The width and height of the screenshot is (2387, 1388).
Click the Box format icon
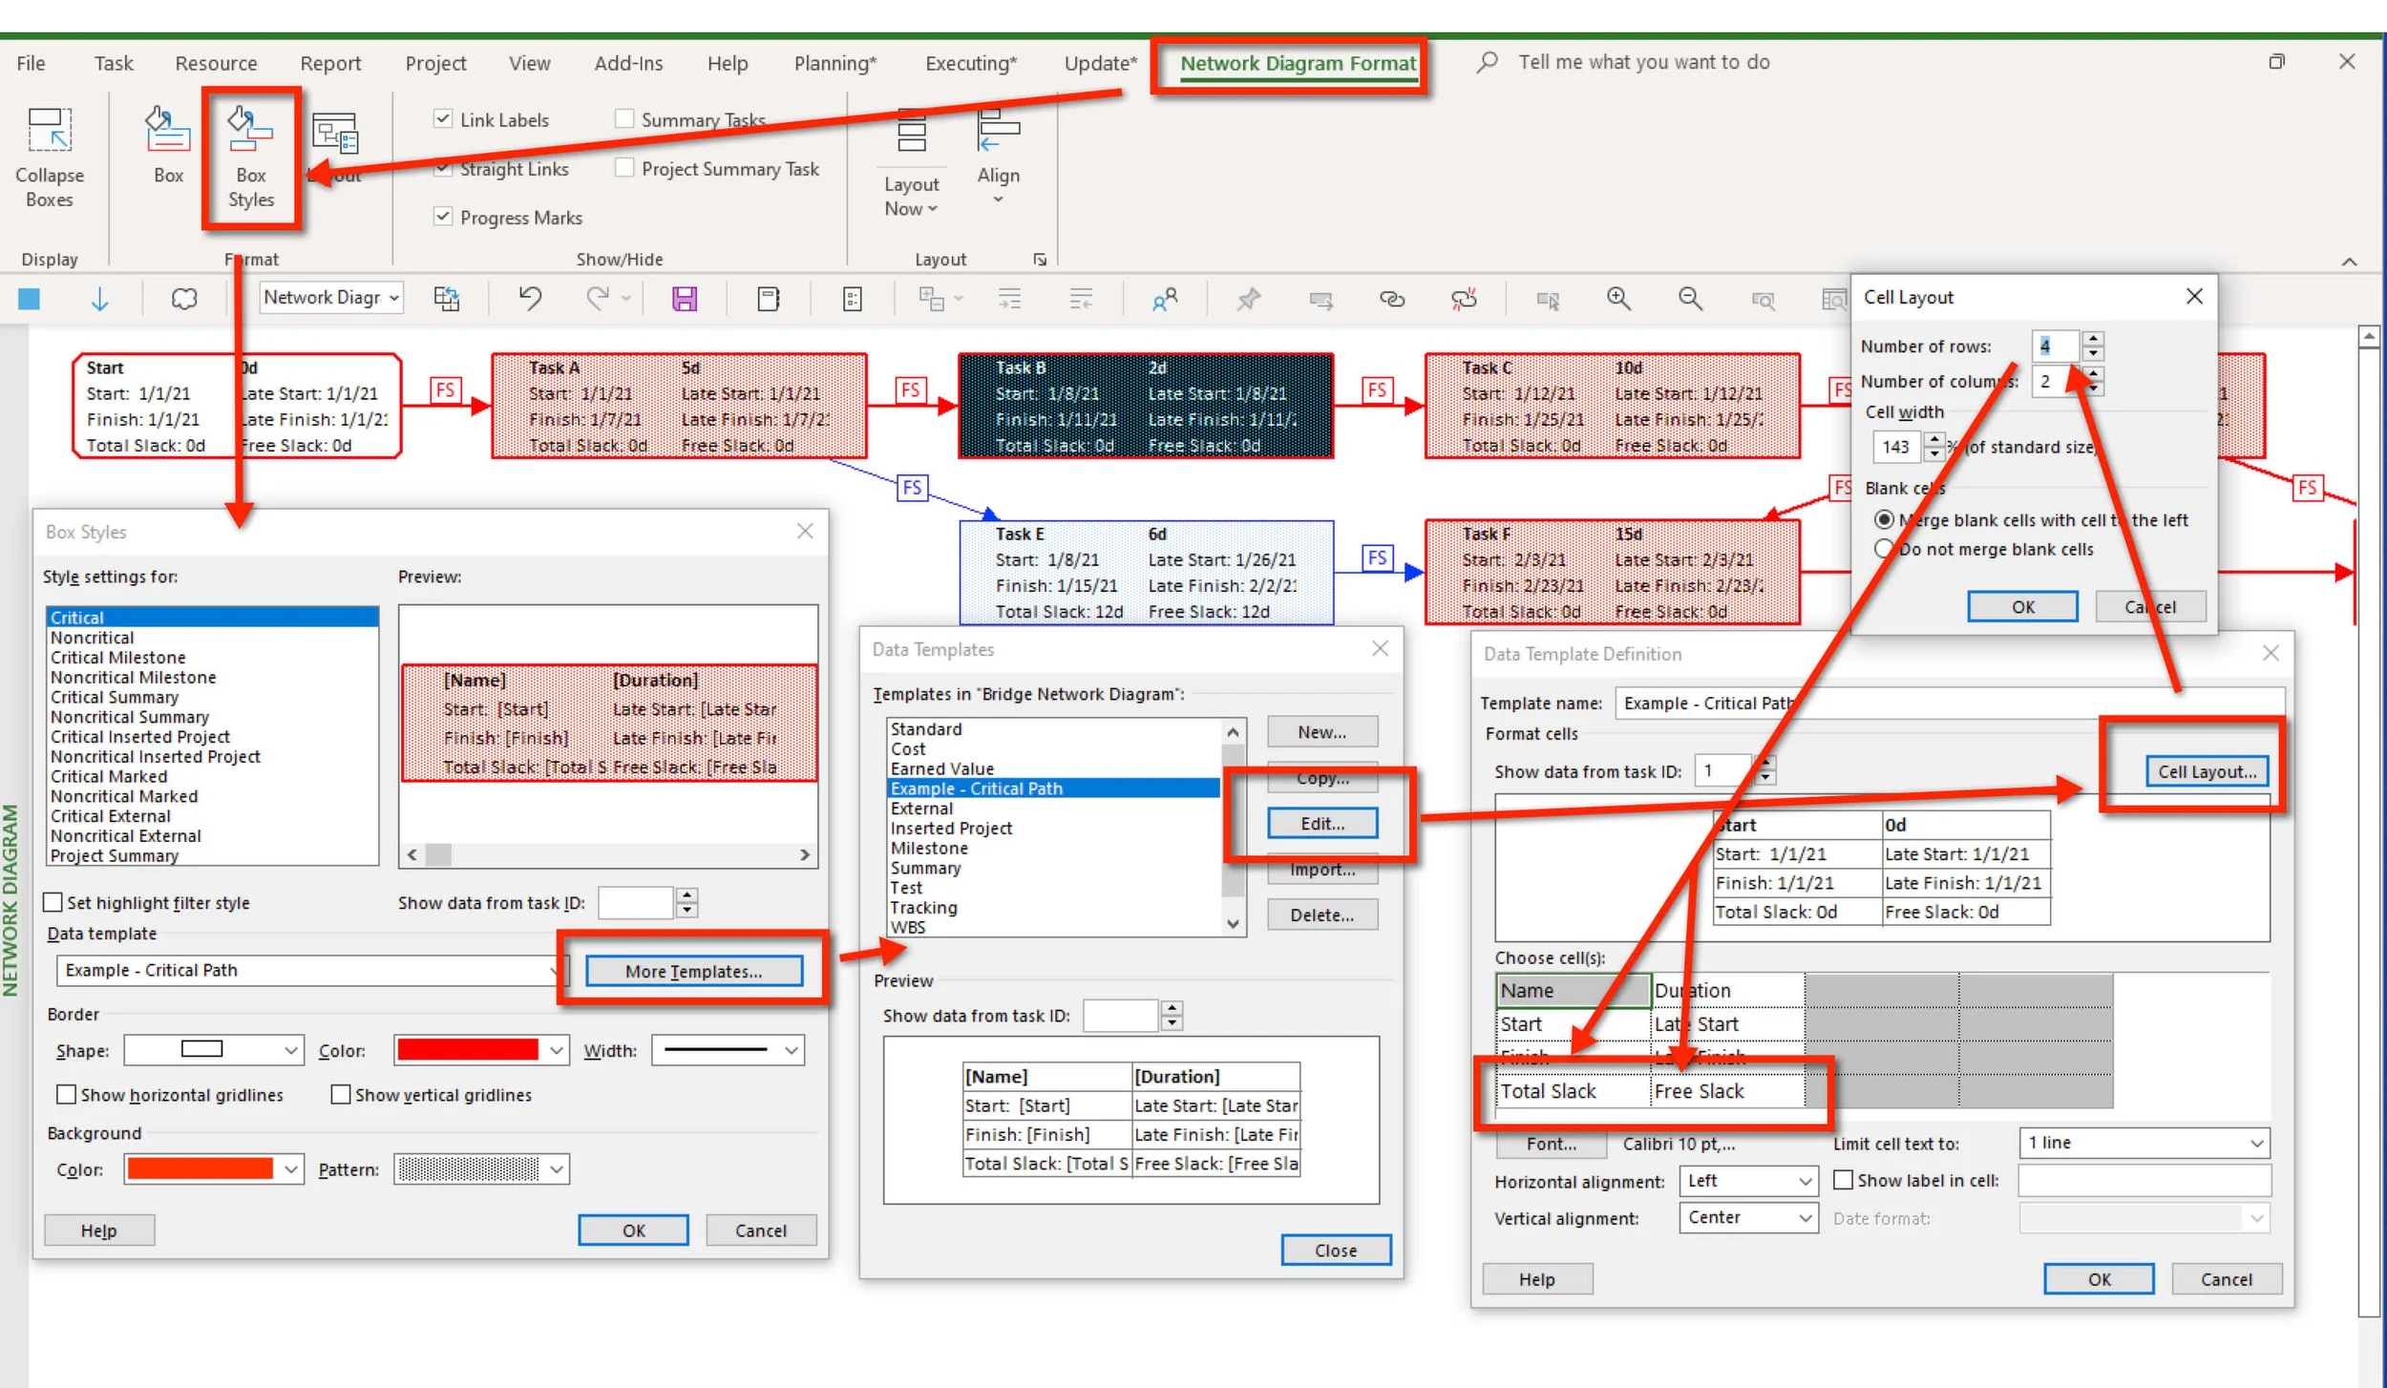tap(168, 131)
